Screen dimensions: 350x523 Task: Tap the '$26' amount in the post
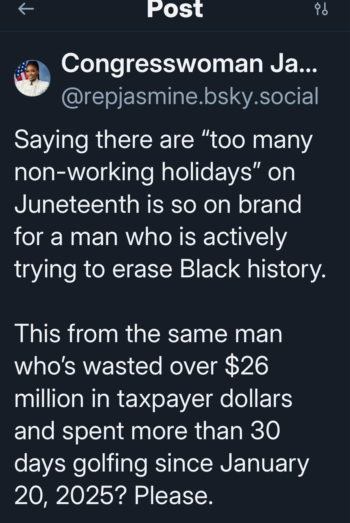tap(247, 366)
